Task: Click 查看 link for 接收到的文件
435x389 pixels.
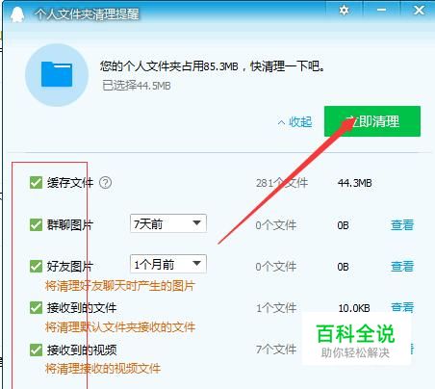Action: 402,307
